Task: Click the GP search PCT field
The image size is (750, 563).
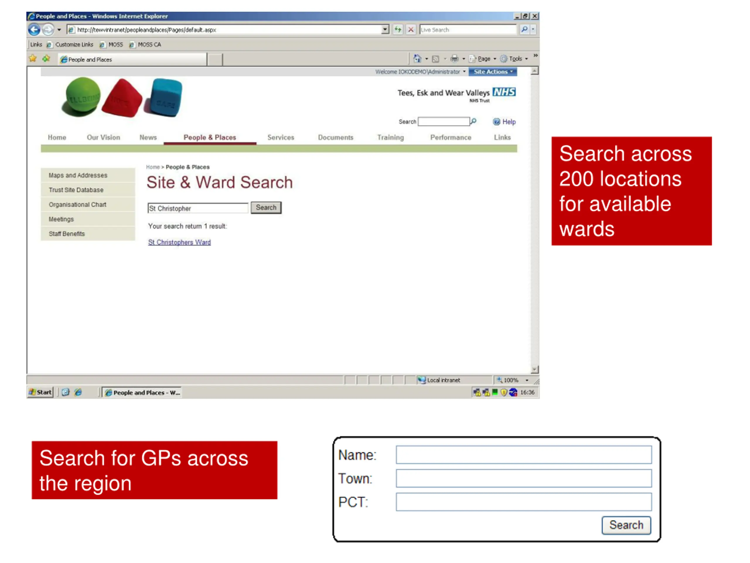Action: 524,502
